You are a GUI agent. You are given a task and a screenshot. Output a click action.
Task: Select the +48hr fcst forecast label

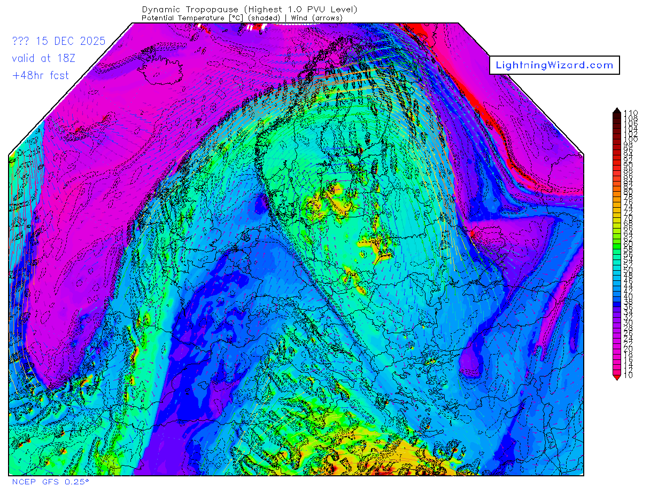click(40, 75)
